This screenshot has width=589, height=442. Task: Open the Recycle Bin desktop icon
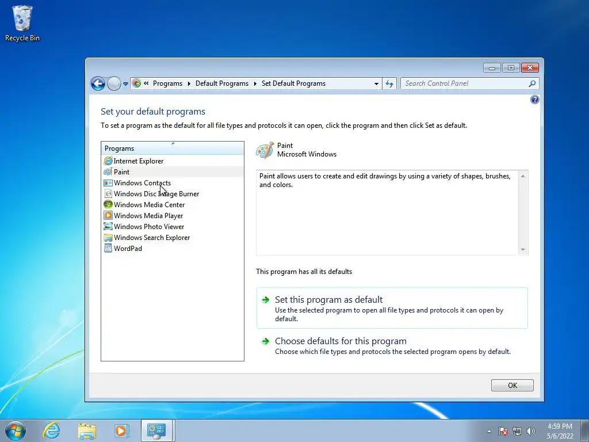tap(22, 23)
